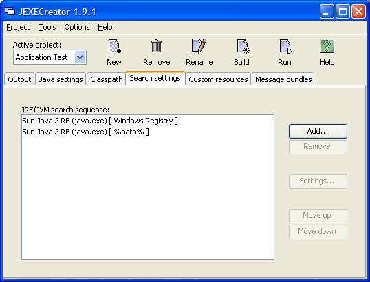Go to the Custom resources tab
The width and height of the screenshot is (370, 282).
[x=218, y=79]
